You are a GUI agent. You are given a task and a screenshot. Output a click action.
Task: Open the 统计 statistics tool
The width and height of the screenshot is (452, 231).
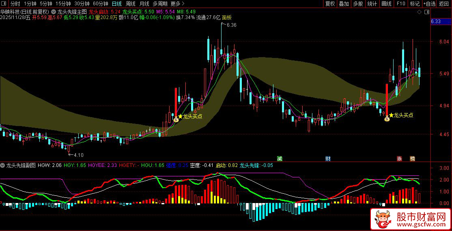coord(372,4)
